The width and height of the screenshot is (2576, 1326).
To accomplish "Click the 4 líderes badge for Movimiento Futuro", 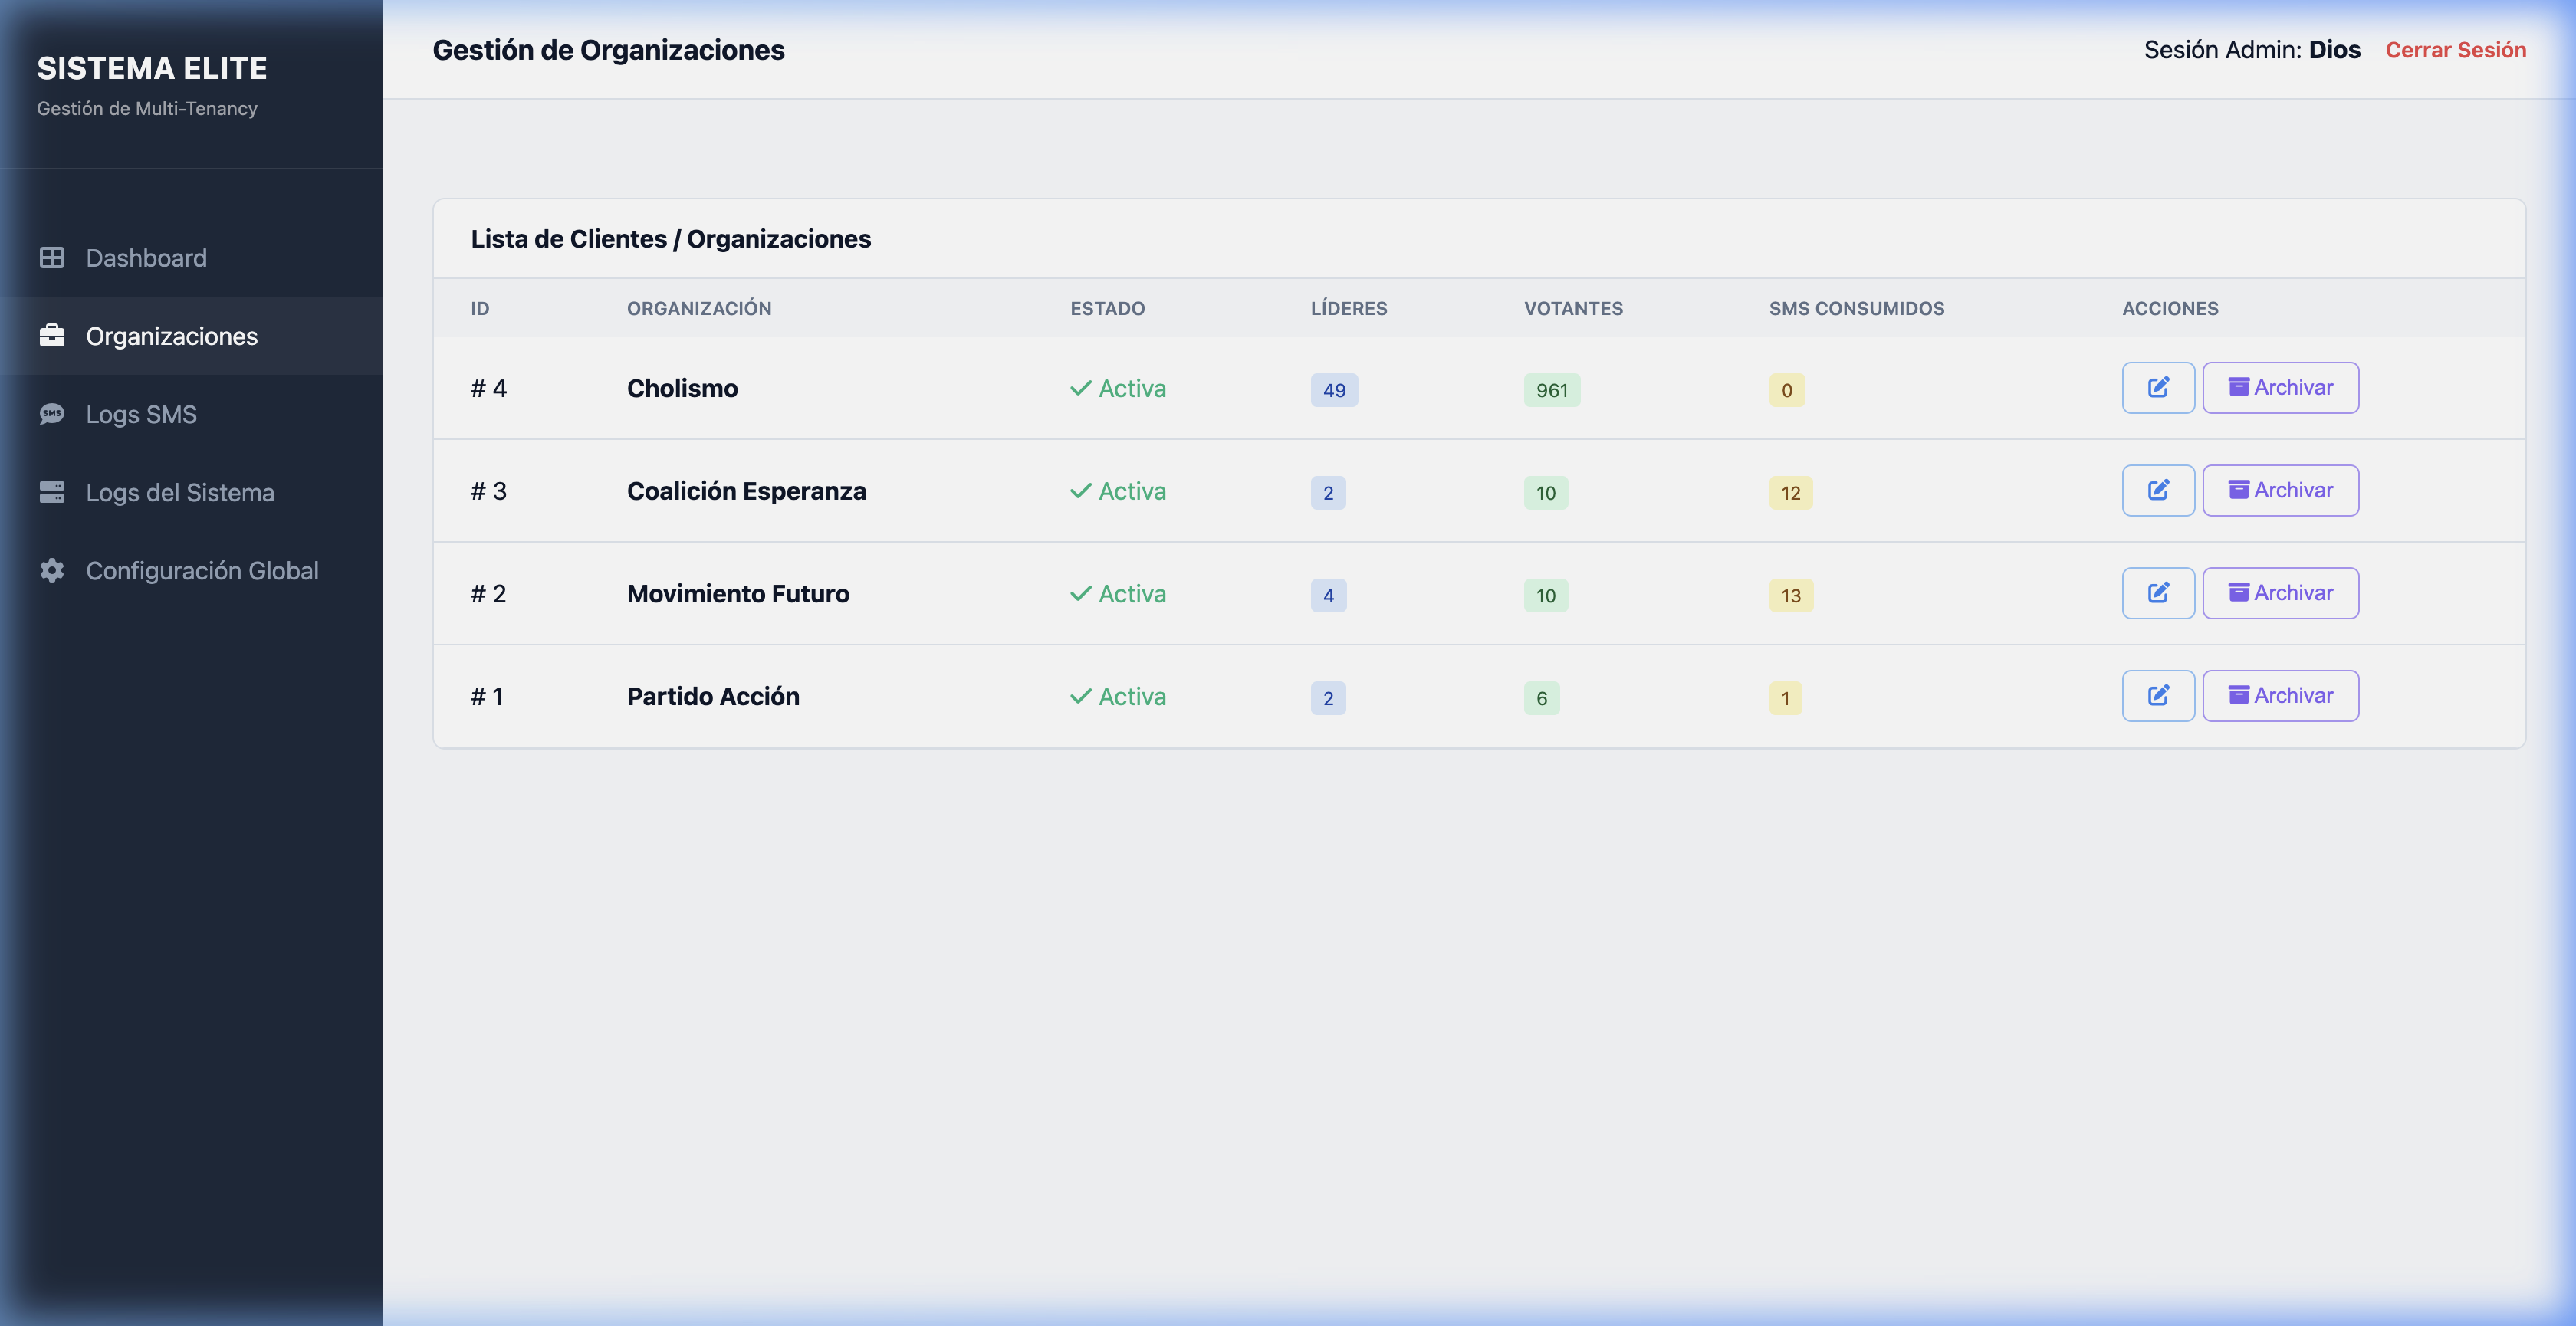I will click(x=1328, y=596).
